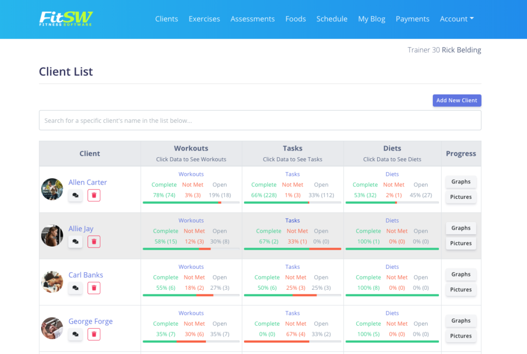
Task: Click the Add New Client button
Action: 456,100
